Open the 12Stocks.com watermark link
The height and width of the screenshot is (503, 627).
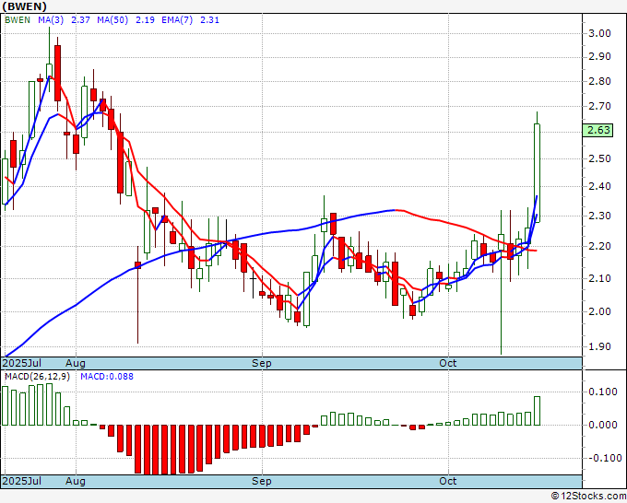click(588, 496)
